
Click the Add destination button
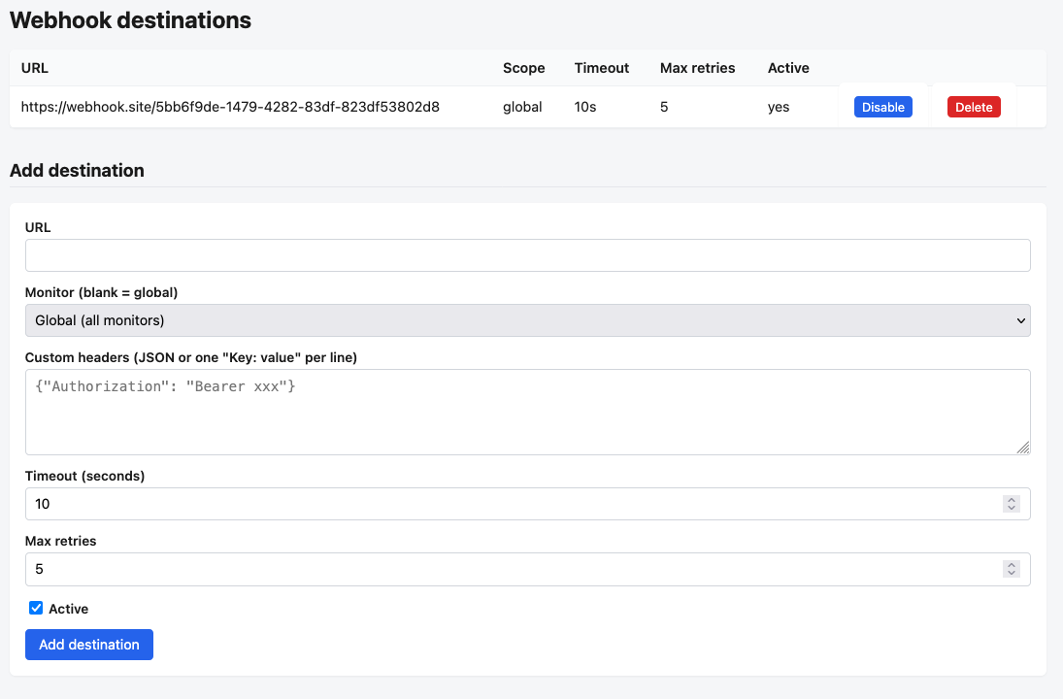click(x=88, y=644)
